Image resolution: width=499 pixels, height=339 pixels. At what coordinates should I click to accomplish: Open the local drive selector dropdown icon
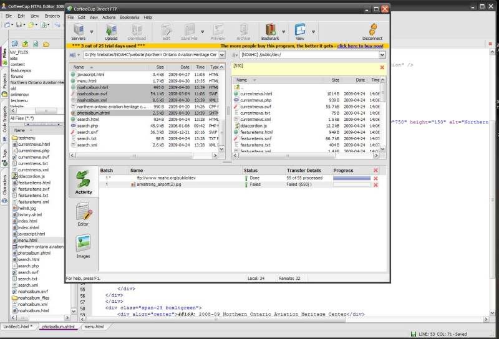click(74, 55)
